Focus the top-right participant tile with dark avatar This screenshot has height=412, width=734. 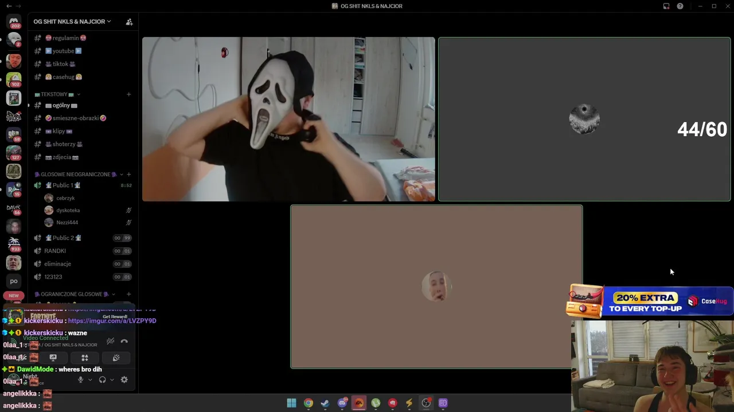(584, 119)
